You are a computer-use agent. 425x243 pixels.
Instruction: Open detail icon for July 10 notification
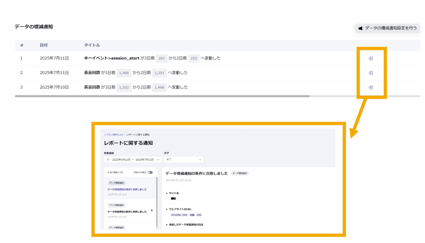pyautogui.click(x=371, y=88)
